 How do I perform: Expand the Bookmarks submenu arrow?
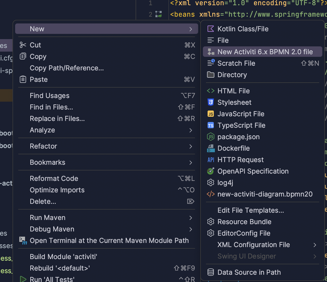[x=191, y=162]
